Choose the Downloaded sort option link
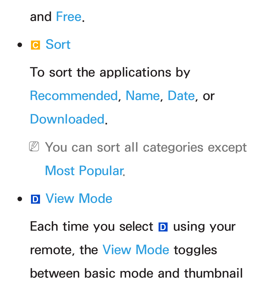276x283 pixels. point(67,119)
